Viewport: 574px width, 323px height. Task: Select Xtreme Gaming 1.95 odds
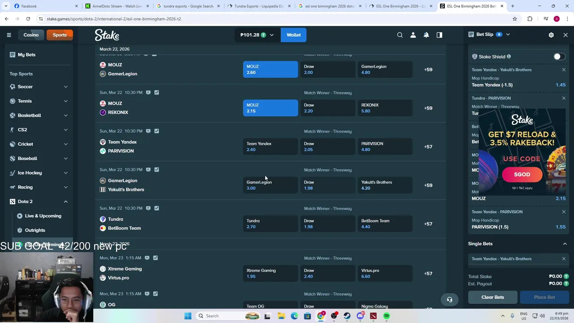coord(270,273)
